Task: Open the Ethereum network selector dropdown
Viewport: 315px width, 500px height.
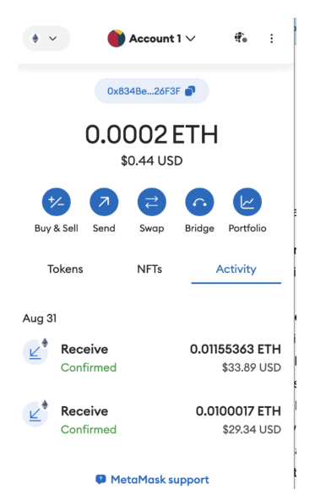Action: [x=46, y=39]
